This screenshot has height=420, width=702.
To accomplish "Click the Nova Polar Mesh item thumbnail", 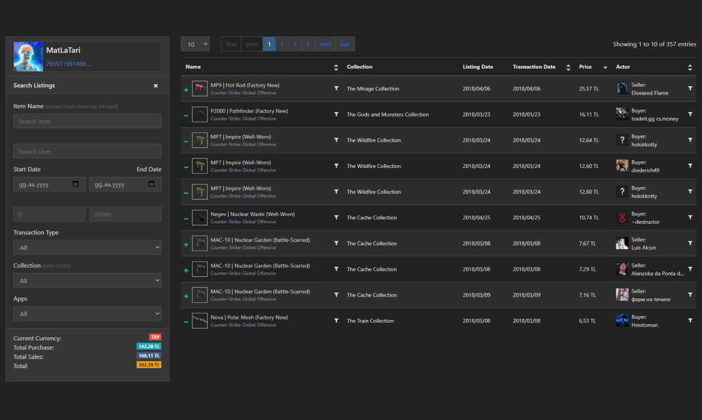I will point(200,321).
